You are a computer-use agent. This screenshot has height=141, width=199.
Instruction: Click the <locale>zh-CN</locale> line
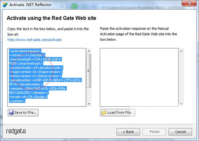pos(28,97)
